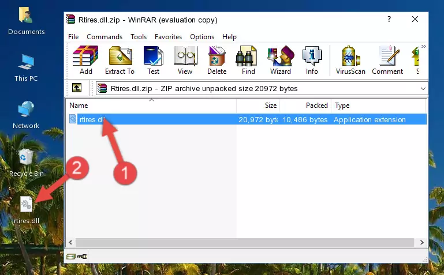Expand the address path dropdown
Screen dimensions: 444x275
(x=423, y=88)
